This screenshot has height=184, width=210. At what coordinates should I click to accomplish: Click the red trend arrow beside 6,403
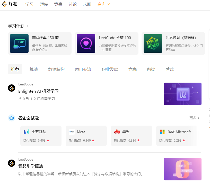point(48,140)
